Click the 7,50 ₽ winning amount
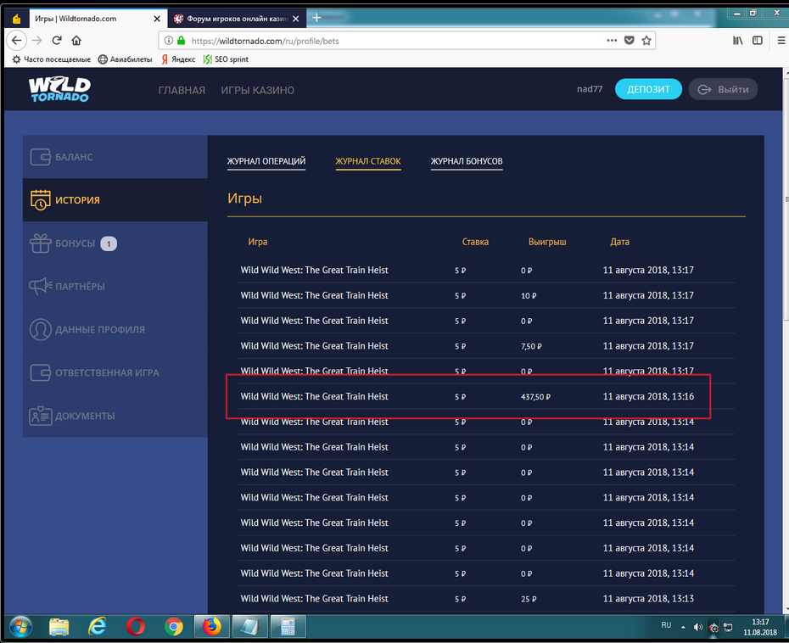 pos(531,347)
